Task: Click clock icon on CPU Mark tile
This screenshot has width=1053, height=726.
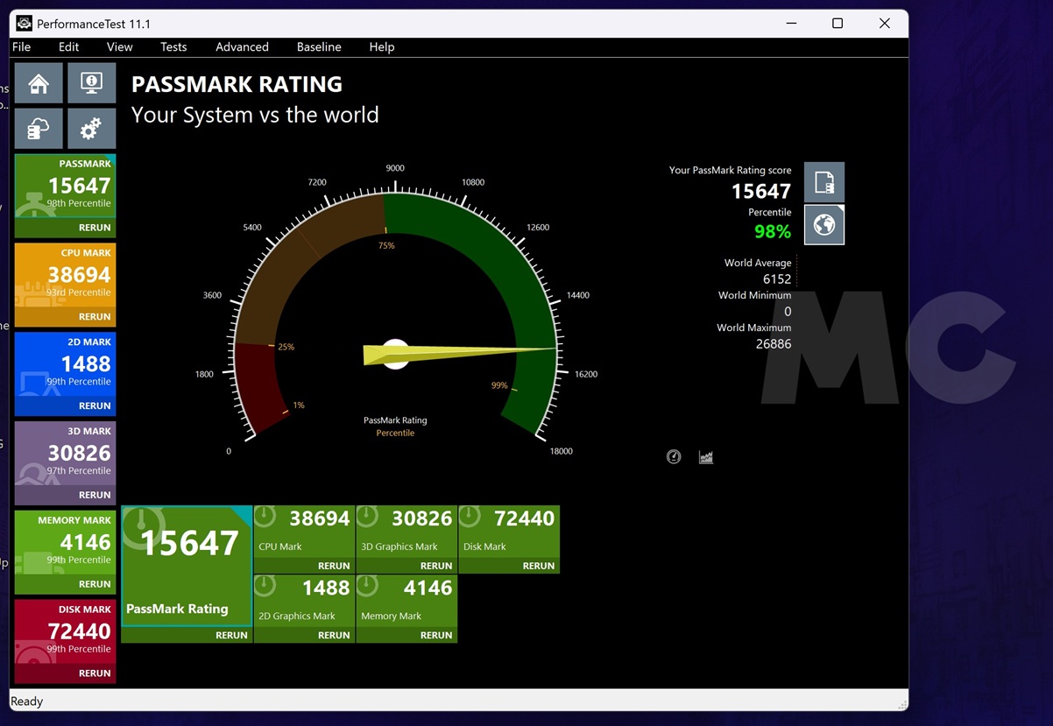Action: (265, 517)
